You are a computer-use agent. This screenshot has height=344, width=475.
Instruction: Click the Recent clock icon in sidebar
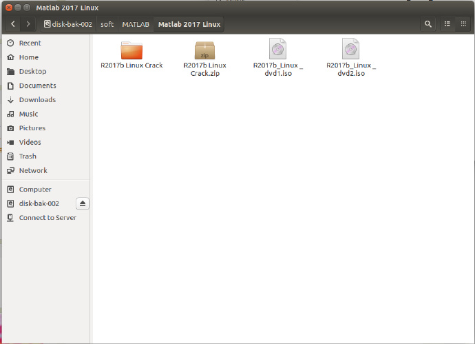coord(10,43)
